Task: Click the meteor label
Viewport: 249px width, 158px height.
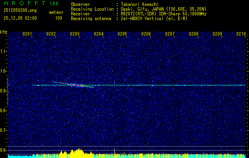Action: tap(56, 12)
